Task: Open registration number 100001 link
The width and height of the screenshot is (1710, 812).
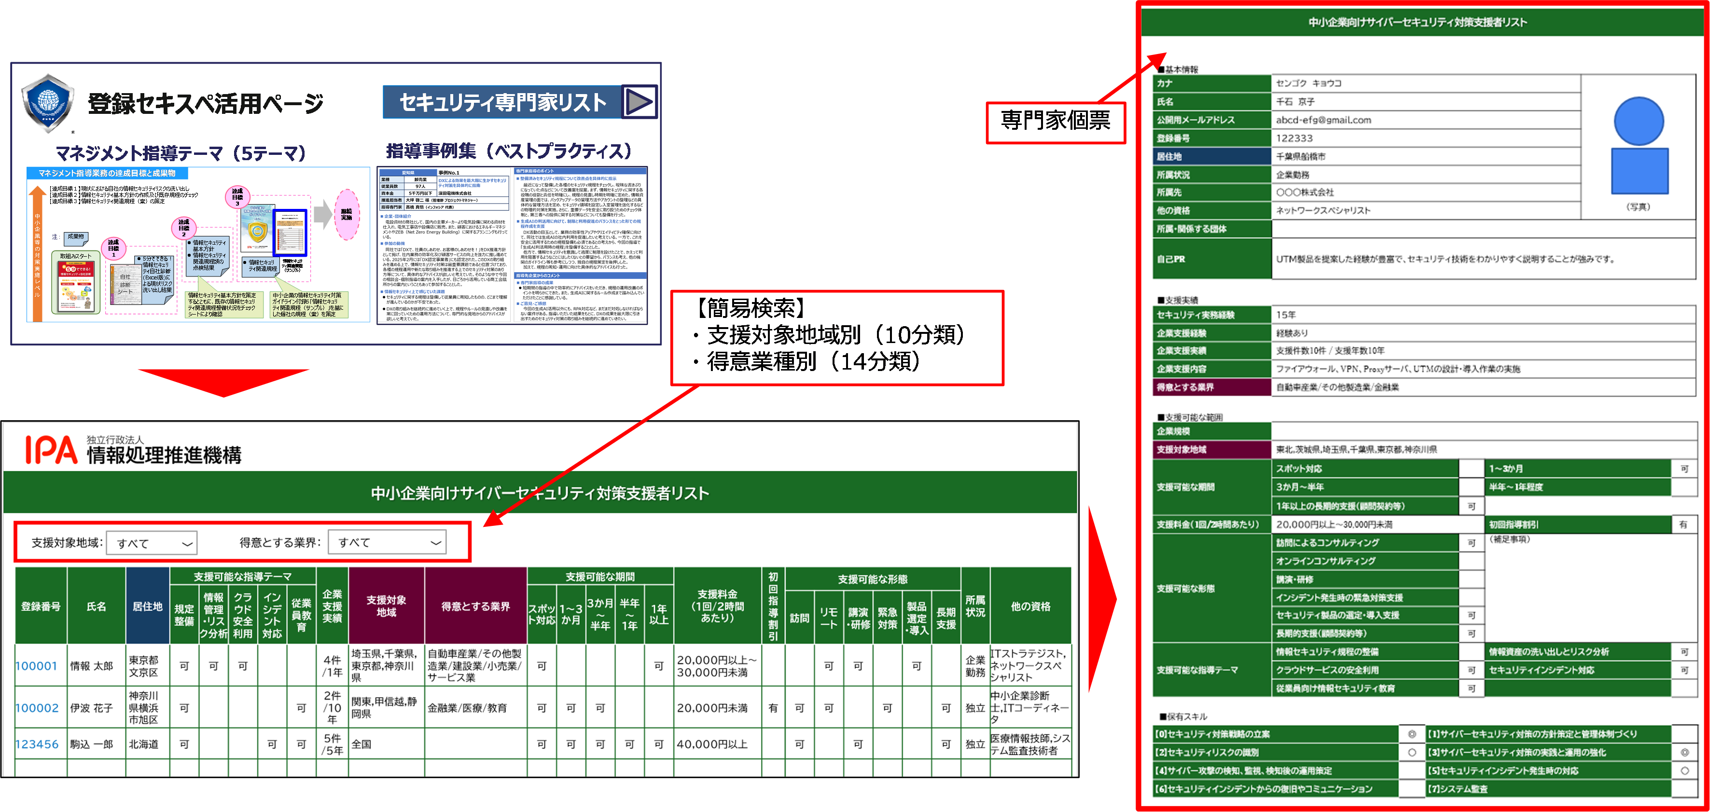Action: tap(37, 666)
